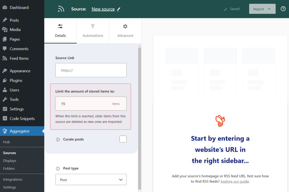Click the pencil icon to rename source
289x192 pixels.
click(x=119, y=9)
